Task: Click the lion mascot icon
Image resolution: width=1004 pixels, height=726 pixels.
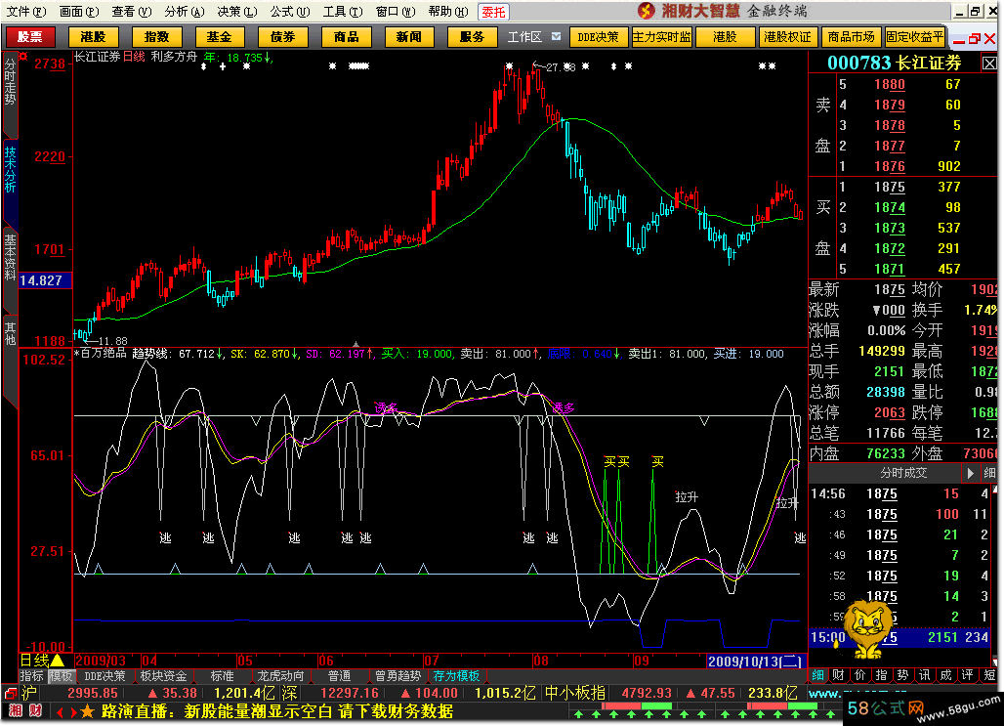Action: [866, 630]
